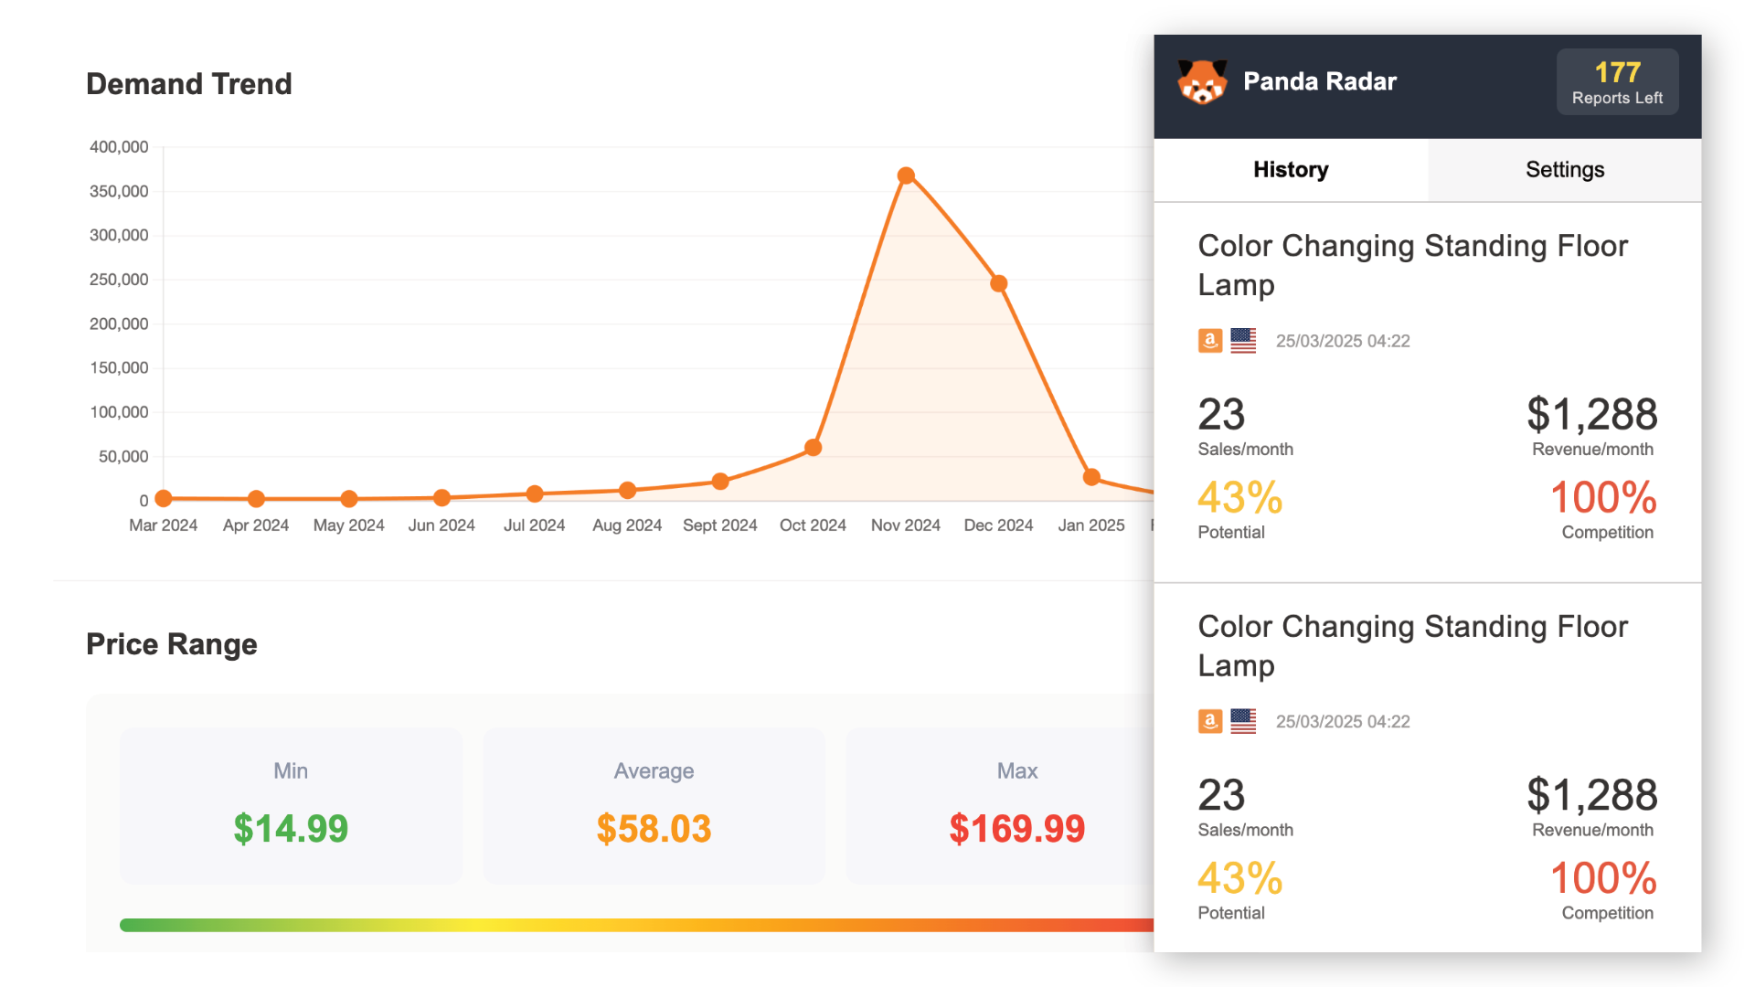The height and width of the screenshot is (987, 1755).
Task: Click the Min price $14.99 card
Action: coord(291,805)
